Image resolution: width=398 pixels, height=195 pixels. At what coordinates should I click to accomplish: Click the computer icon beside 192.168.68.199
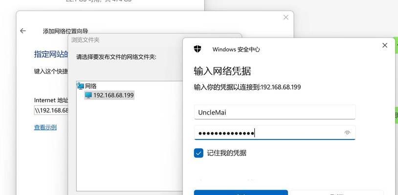88,95
